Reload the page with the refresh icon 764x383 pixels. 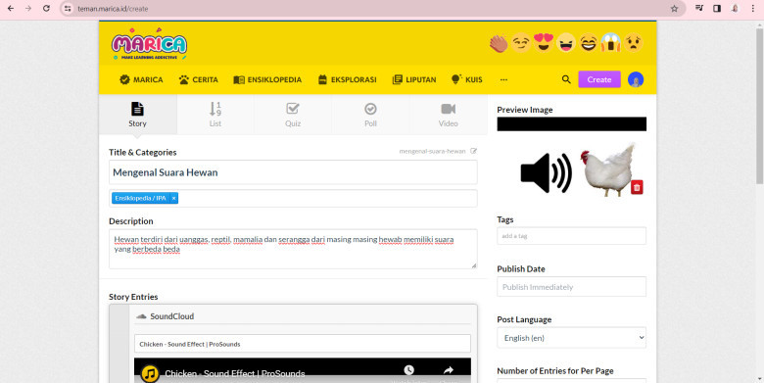pyautogui.click(x=46, y=8)
